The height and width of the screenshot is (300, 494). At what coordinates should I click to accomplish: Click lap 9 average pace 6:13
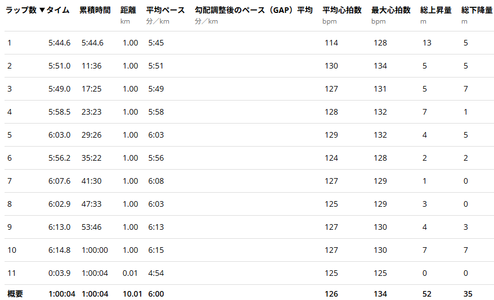point(156,227)
